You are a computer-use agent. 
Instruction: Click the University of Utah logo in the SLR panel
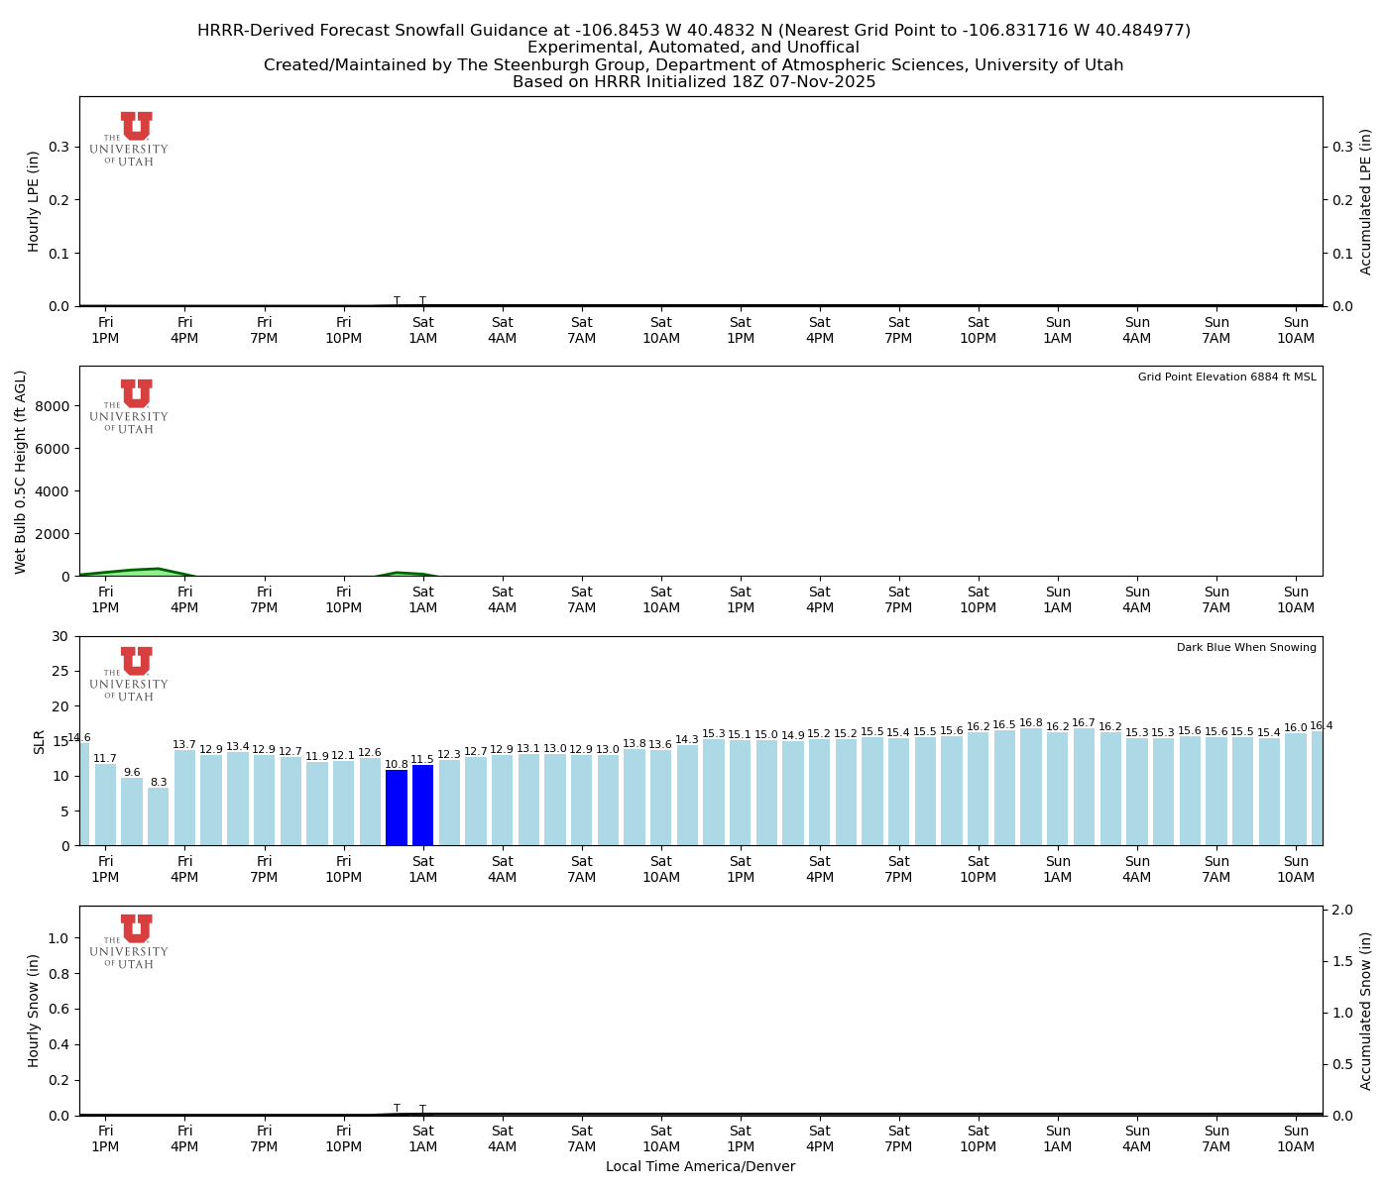coord(130,674)
